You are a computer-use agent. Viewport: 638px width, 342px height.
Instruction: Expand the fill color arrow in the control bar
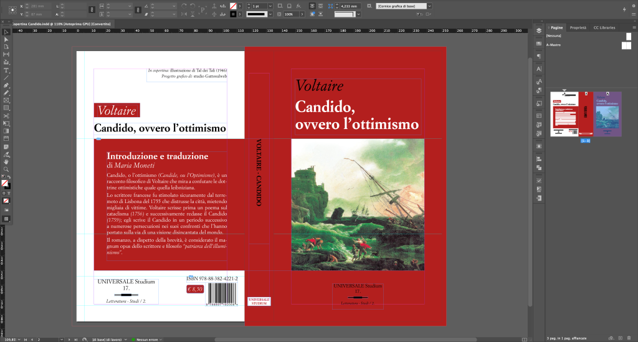(240, 6)
